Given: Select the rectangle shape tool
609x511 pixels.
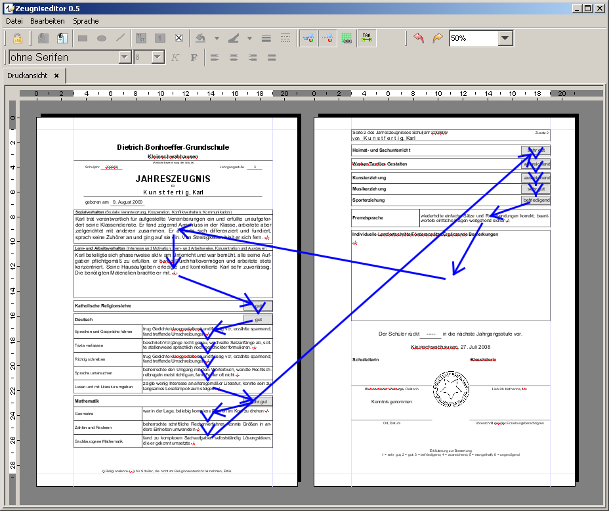Looking at the screenshot, I should point(83,38).
